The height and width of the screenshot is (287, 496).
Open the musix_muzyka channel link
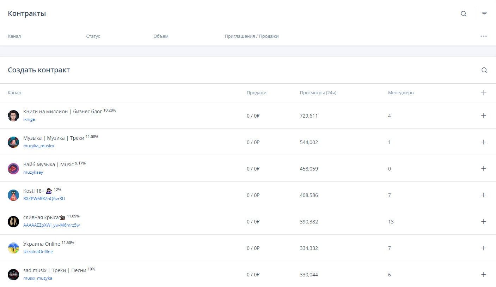[x=38, y=278]
